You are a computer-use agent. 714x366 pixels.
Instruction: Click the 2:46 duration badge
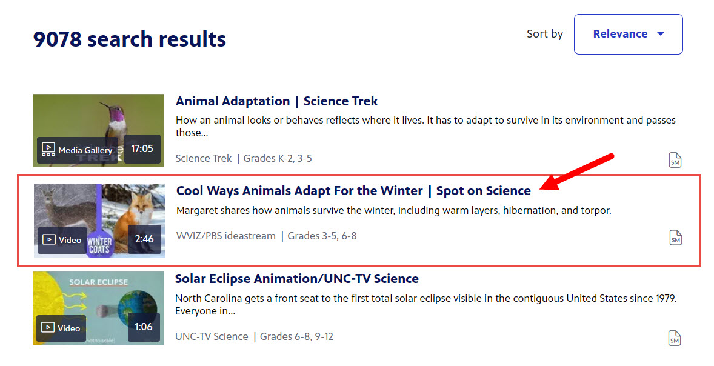144,239
